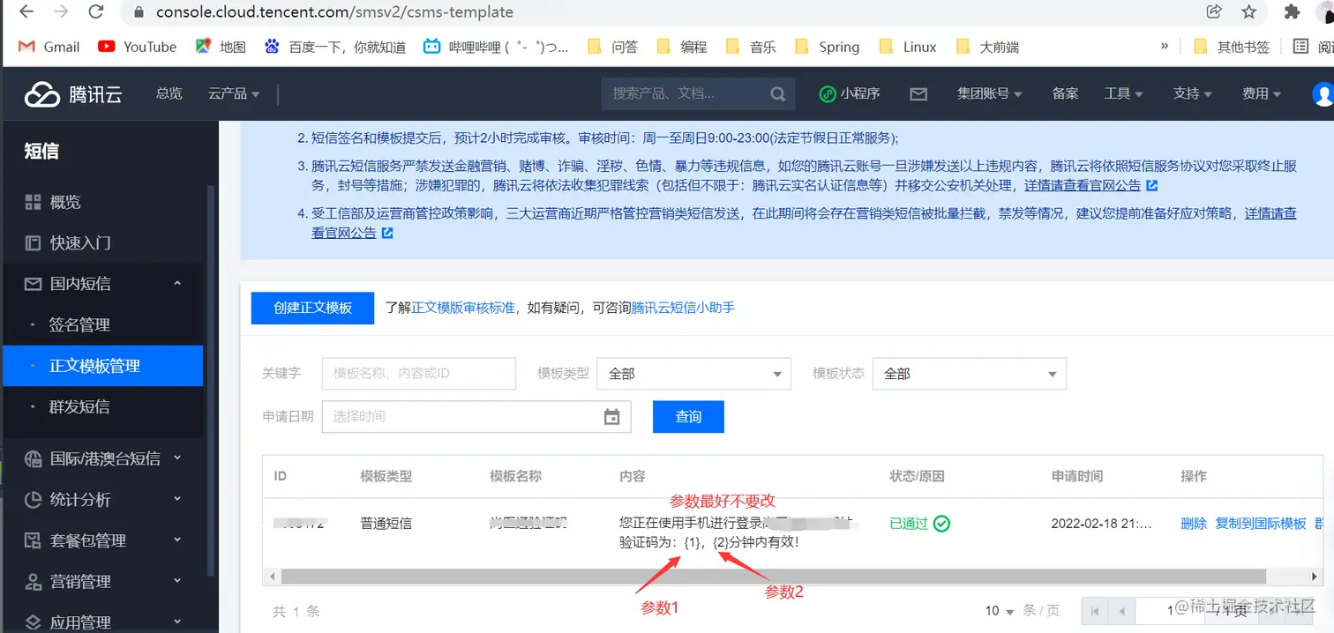Image resolution: width=1334 pixels, height=633 pixels.
Task: Bookmark this page with the star icon
Action: coord(1249,12)
